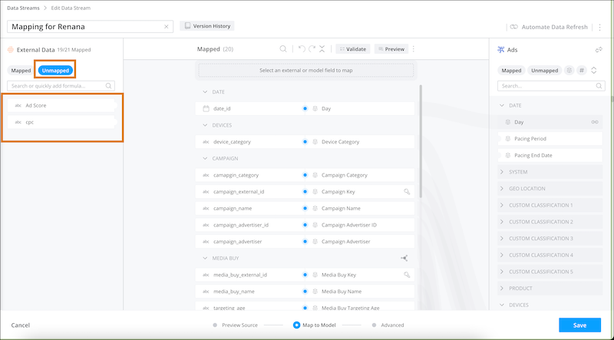Select the cpc unmapped field
The image size is (614, 340).
[x=61, y=122]
